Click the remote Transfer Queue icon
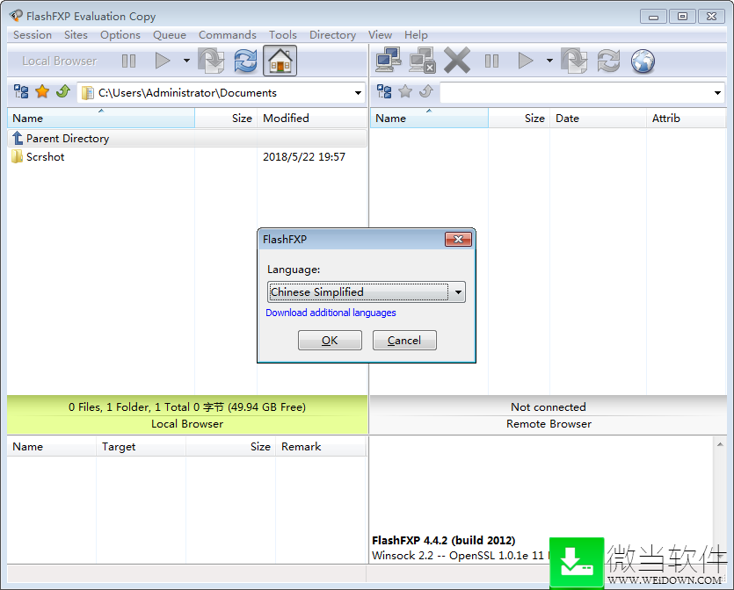 pos(574,61)
